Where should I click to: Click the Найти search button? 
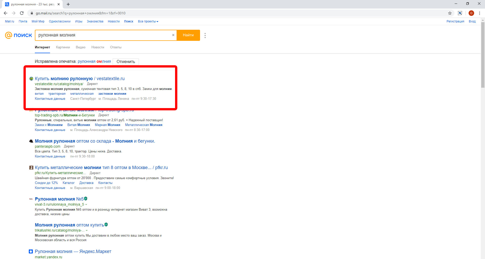(188, 35)
